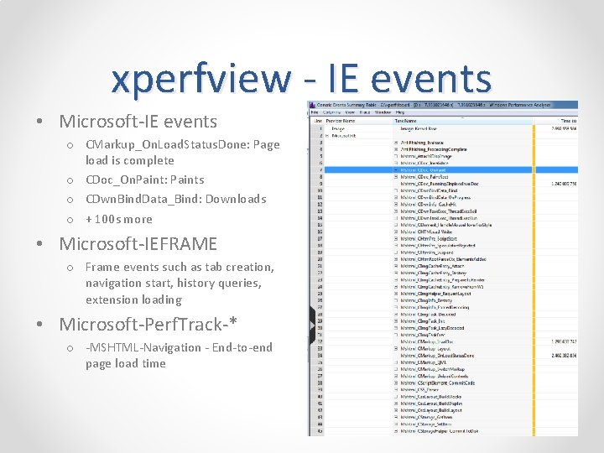604x453 pixels.
Task: Click the xperfview - IE events slide title
Action: (301, 79)
